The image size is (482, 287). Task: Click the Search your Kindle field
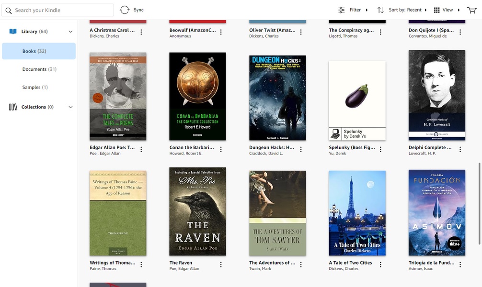click(x=62, y=10)
